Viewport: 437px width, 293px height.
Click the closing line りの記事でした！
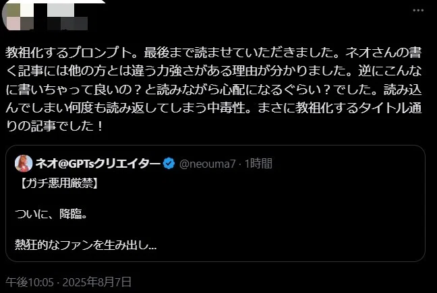pyautogui.click(x=55, y=126)
